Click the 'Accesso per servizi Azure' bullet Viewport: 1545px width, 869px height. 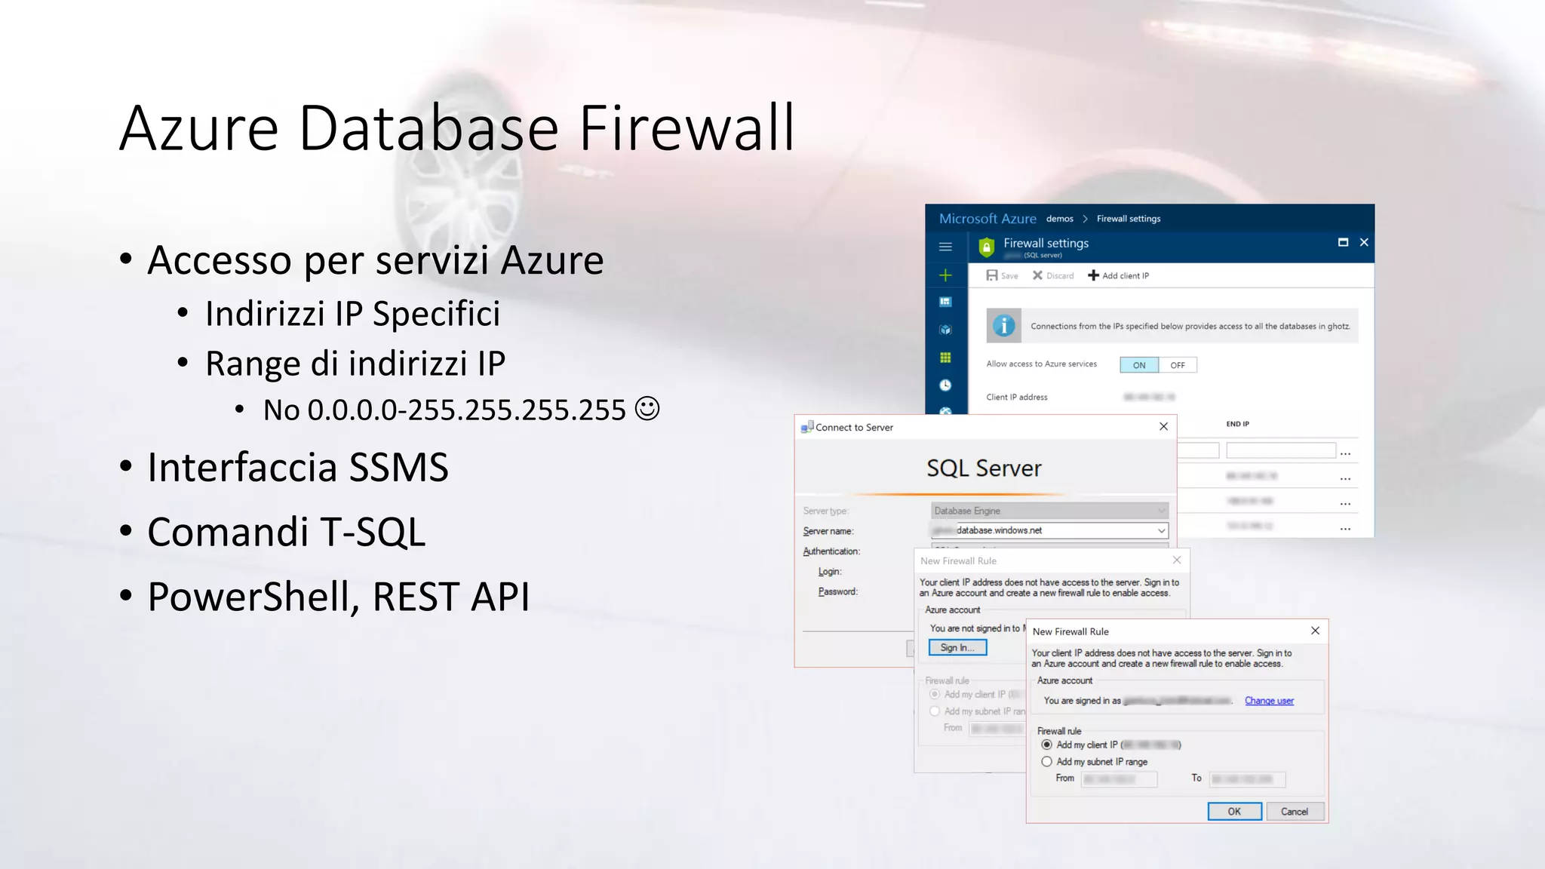(x=376, y=260)
